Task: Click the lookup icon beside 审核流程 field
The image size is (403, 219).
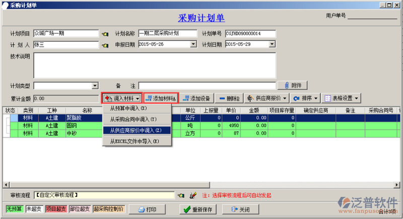Action: 182,195
